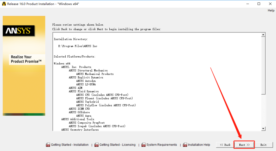Image resolution: width=276 pixels, height=151 pixels.
Task: Open System Requirements link
Action: 162,145
